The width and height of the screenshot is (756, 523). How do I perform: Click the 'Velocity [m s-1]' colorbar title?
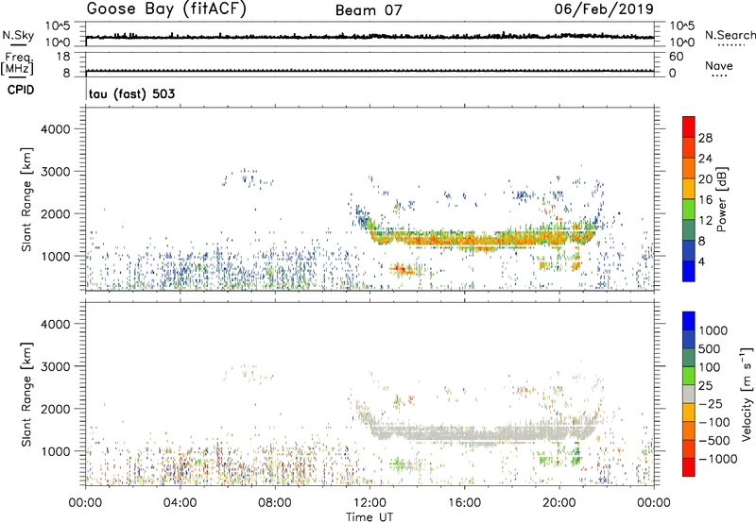pos(747,394)
